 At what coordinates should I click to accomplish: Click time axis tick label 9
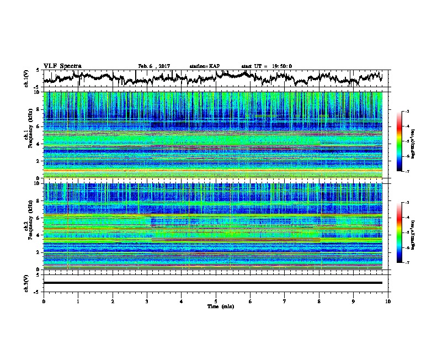[x=353, y=302]
